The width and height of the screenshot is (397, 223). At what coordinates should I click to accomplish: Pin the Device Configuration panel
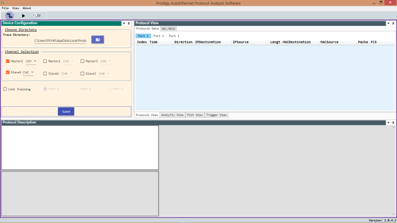point(129,23)
